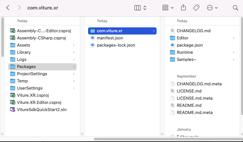243x142 pixels.
Task: Click the Tags icon in toolbar
Action: pyautogui.click(x=196, y=7)
